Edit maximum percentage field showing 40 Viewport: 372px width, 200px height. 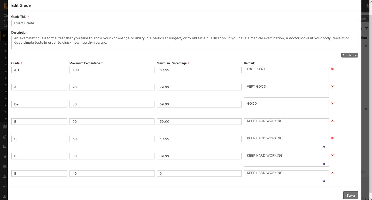tap(112, 174)
